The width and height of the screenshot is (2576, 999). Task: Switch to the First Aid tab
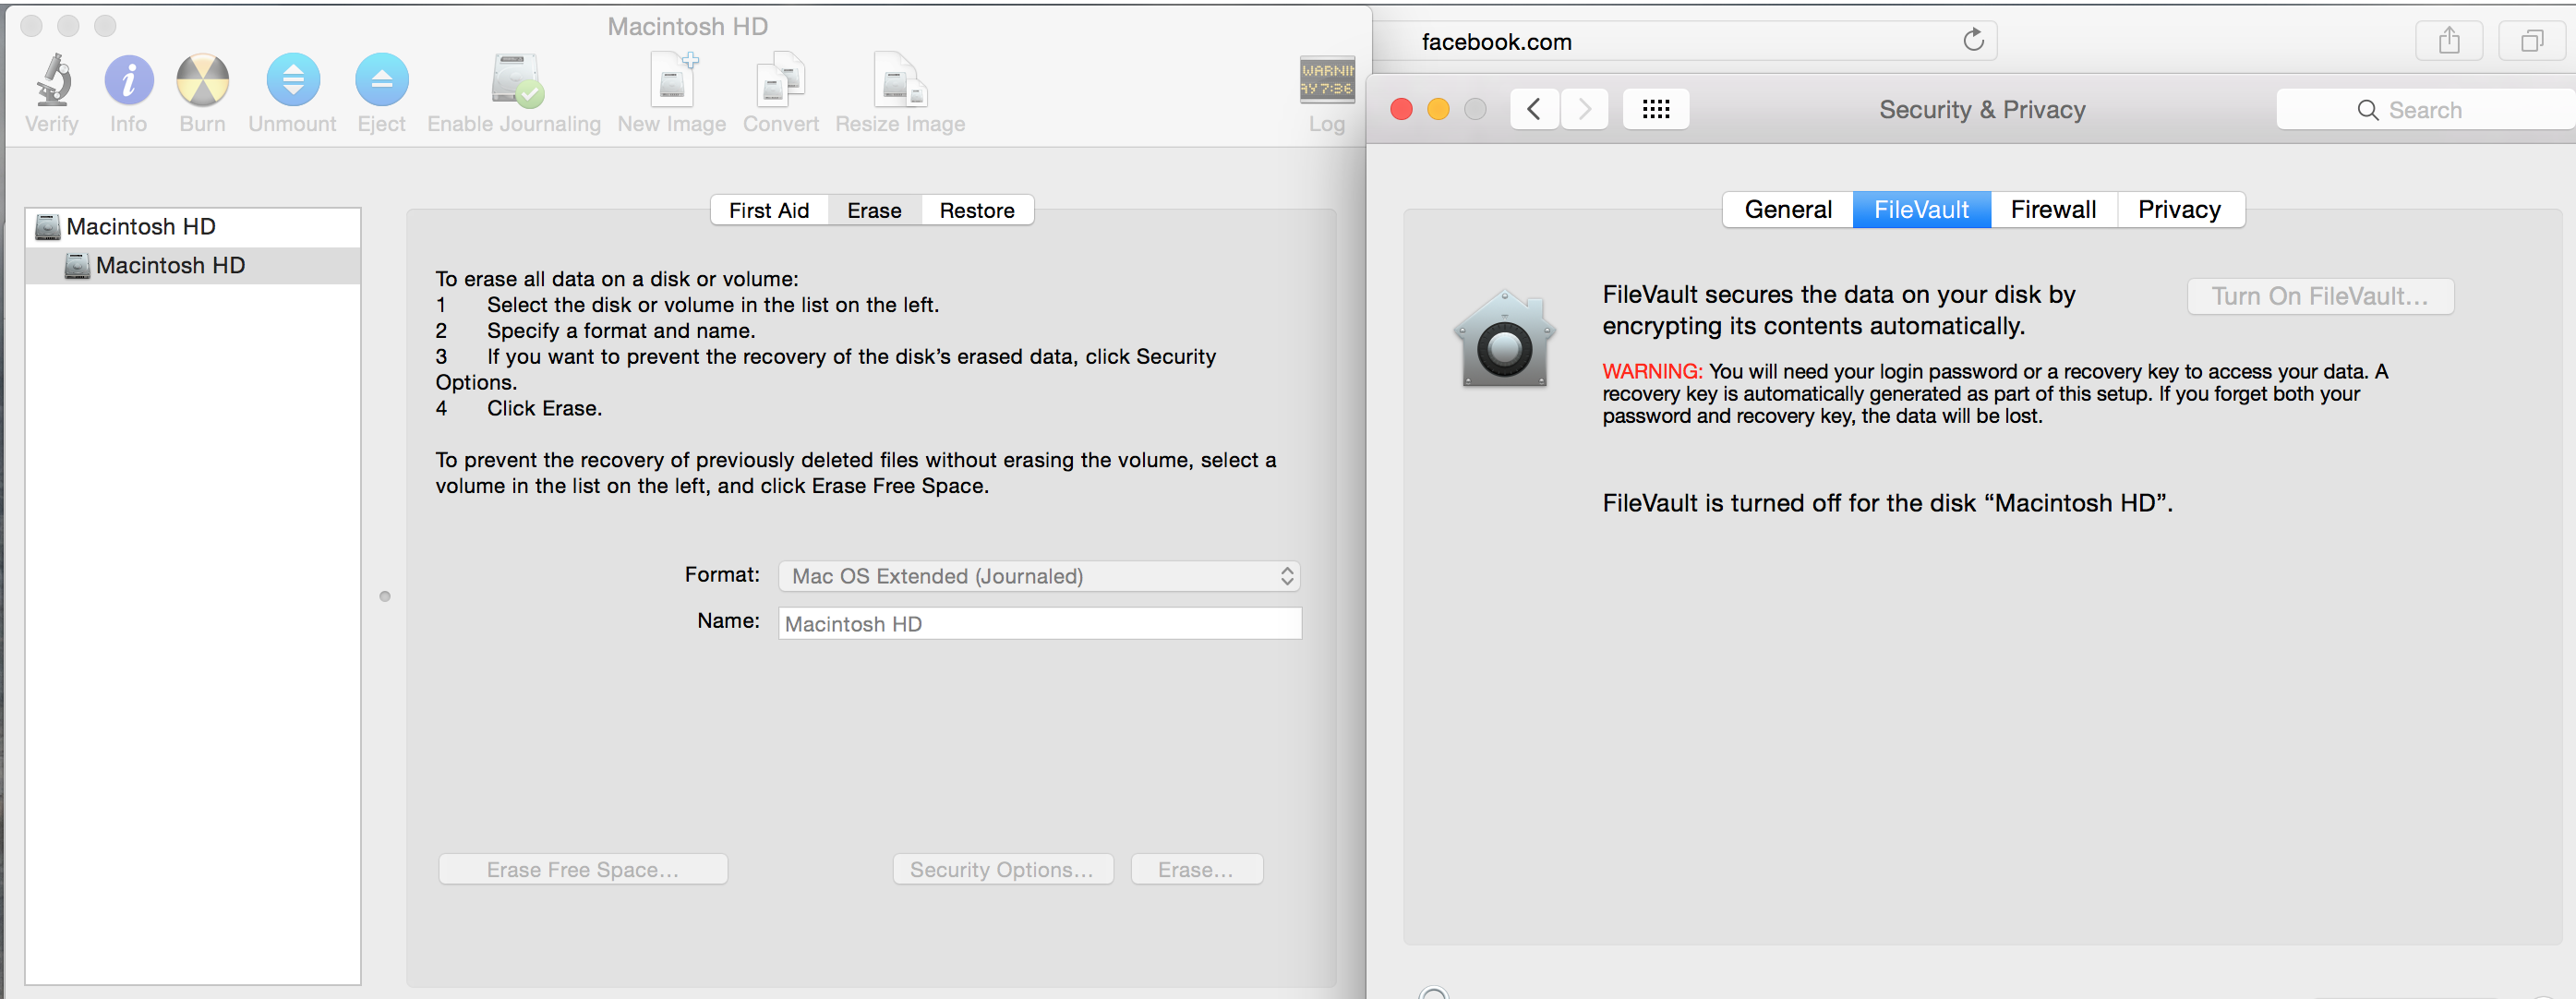click(x=768, y=210)
